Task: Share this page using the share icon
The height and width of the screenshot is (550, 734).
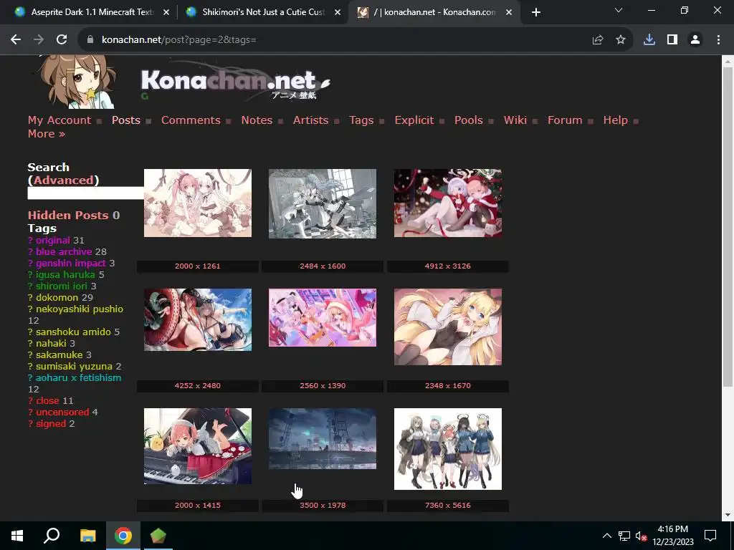Action: coord(598,40)
